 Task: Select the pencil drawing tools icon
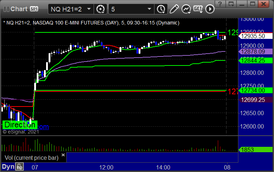tap(174, 9)
